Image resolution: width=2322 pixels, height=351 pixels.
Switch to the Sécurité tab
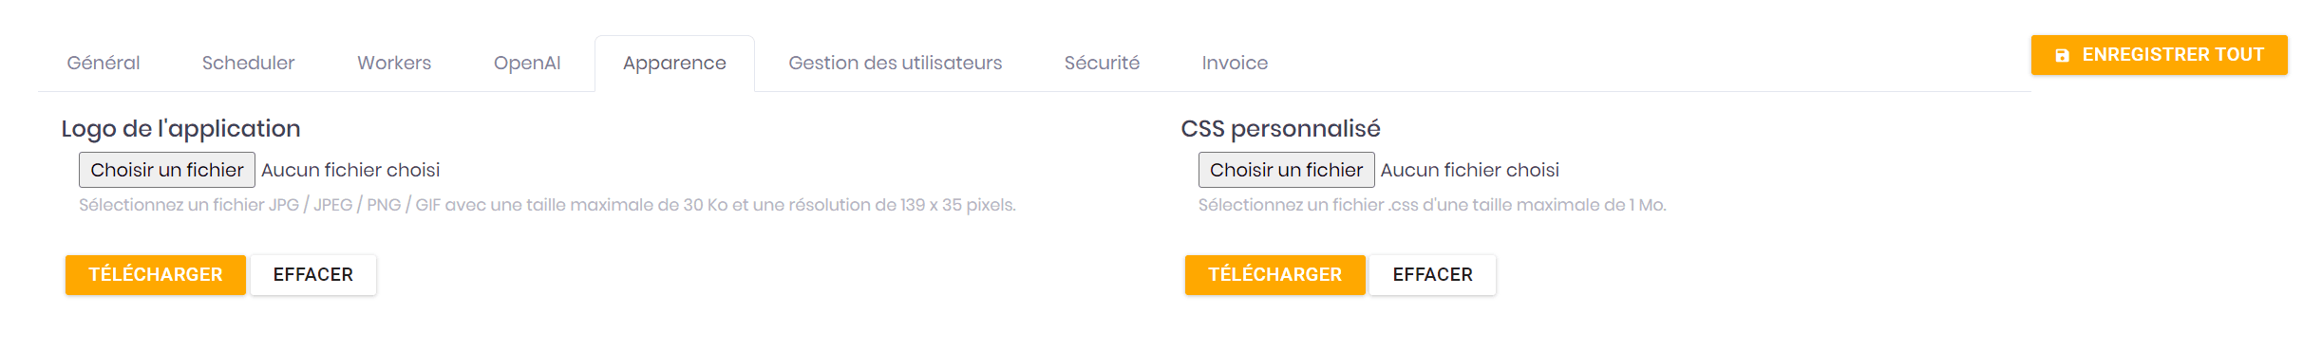pos(1102,63)
